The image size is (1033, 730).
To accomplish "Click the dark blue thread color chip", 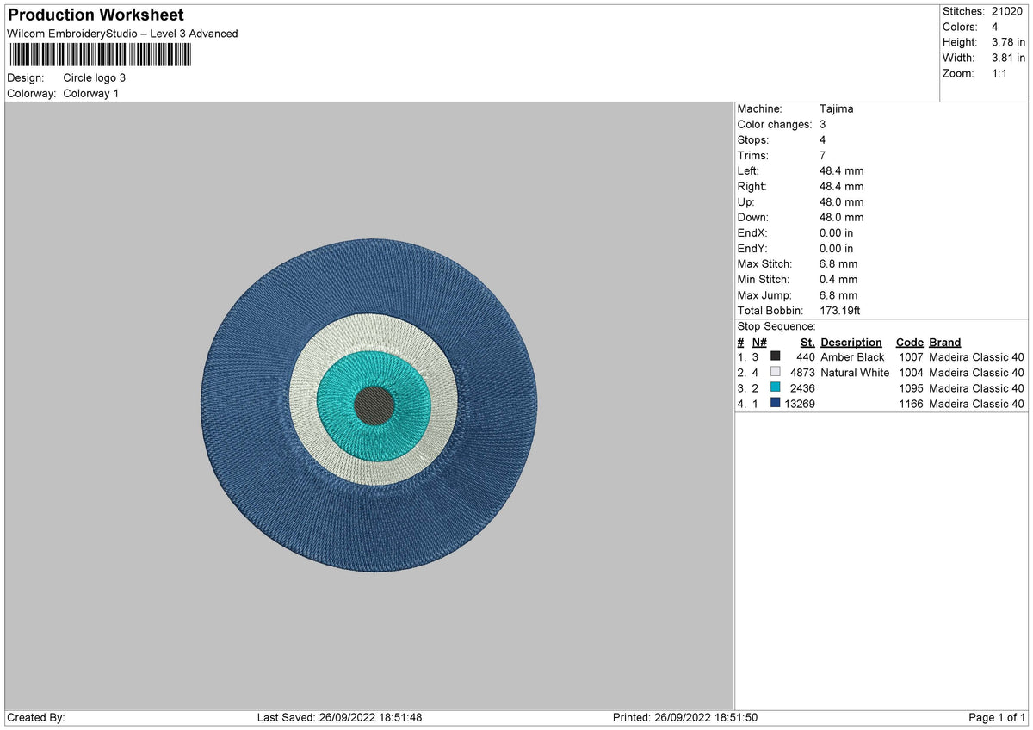I will pos(775,403).
